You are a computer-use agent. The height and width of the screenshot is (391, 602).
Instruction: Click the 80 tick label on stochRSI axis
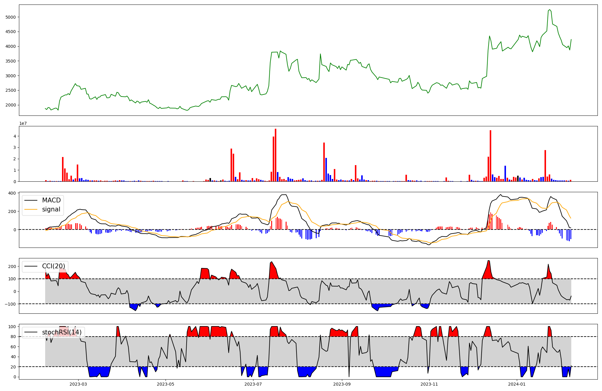(14, 337)
